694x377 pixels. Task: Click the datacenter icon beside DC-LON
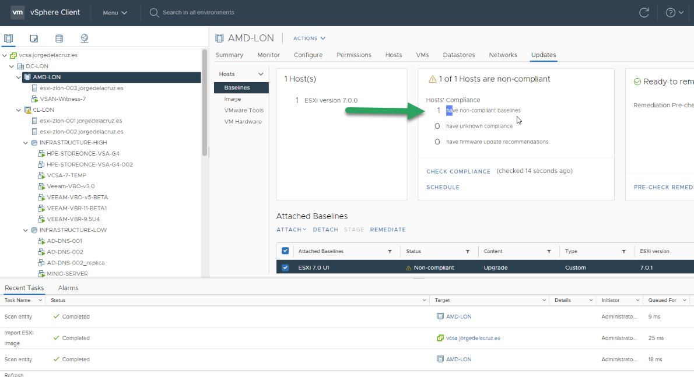coord(20,66)
